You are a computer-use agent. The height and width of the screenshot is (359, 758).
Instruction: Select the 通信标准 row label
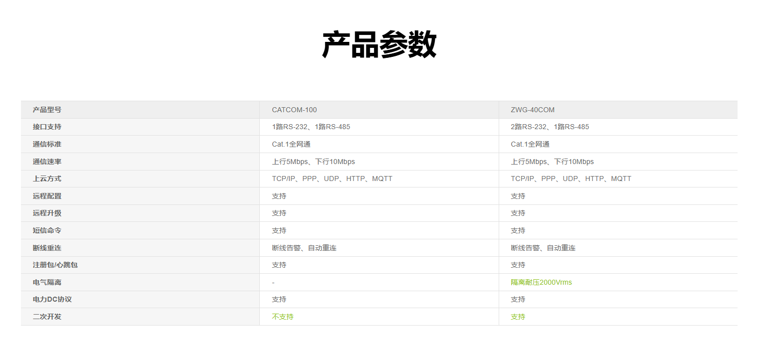tap(47, 144)
